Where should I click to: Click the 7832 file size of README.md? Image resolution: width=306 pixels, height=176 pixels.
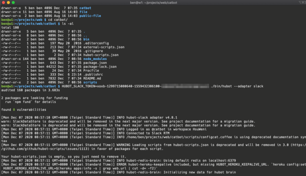pos(52,78)
